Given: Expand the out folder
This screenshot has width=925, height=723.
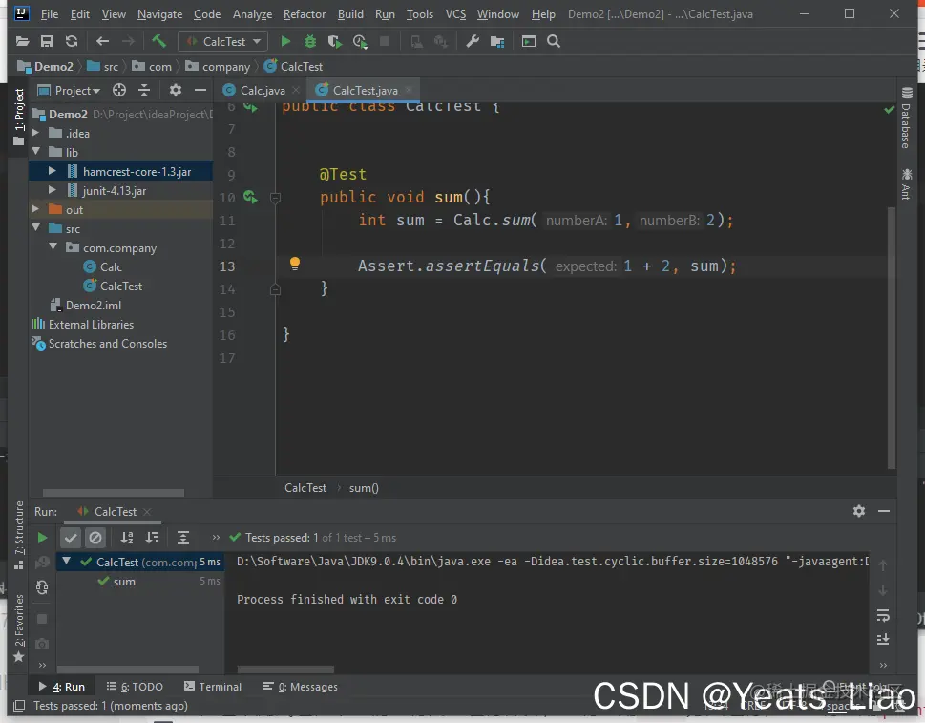Looking at the screenshot, I should pyautogui.click(x=35, y=209).
